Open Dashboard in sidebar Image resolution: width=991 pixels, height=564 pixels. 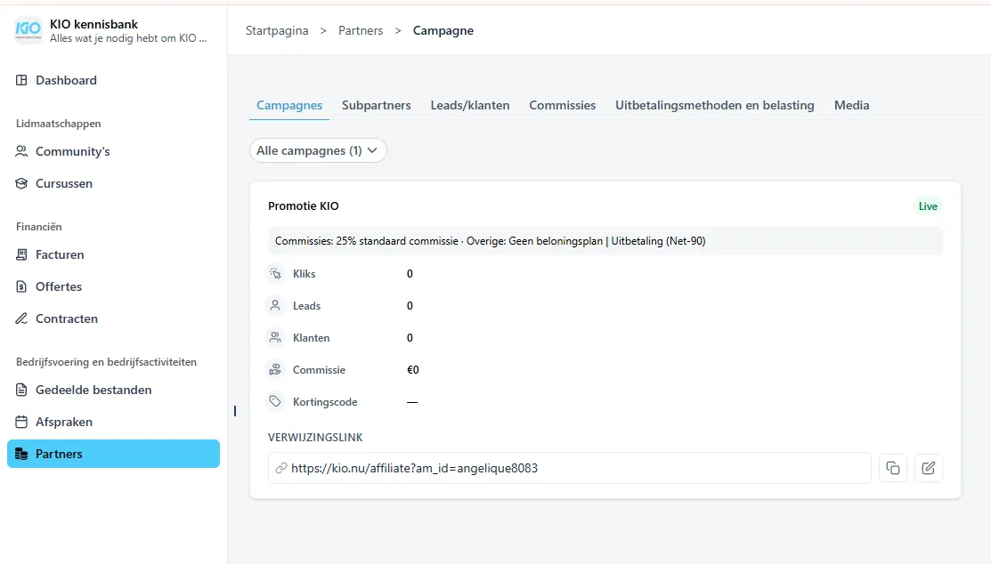[113, 80]
